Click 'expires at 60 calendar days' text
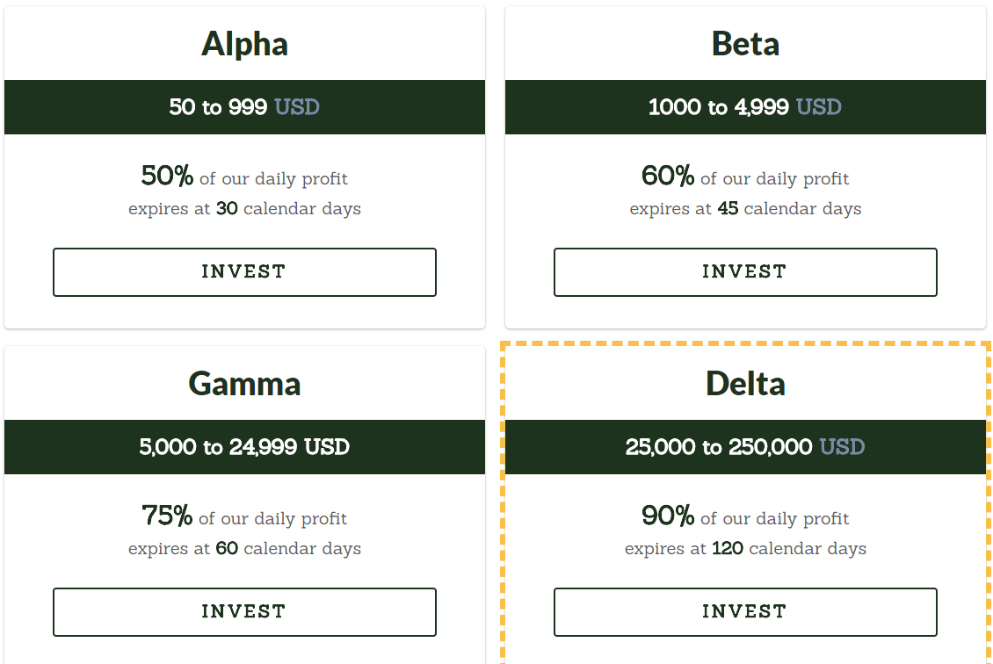Viewport: 993px width, 664px height. [x=244, y=549]
